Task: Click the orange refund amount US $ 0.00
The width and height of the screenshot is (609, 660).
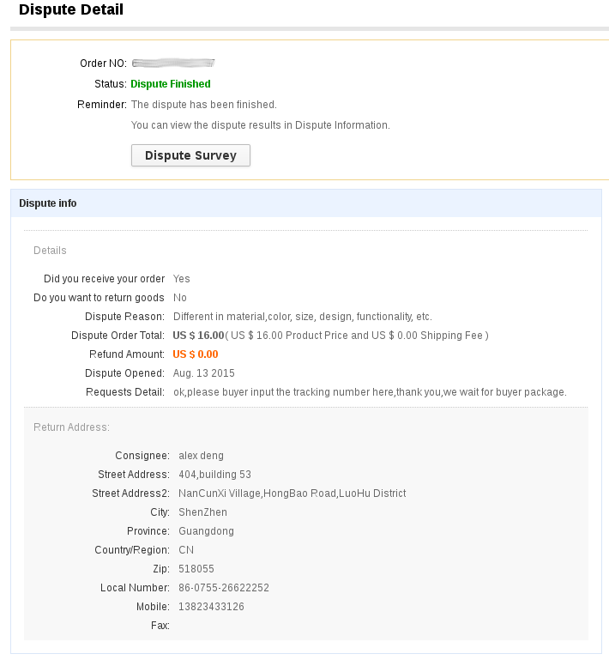Action: (x=196, y=354)
